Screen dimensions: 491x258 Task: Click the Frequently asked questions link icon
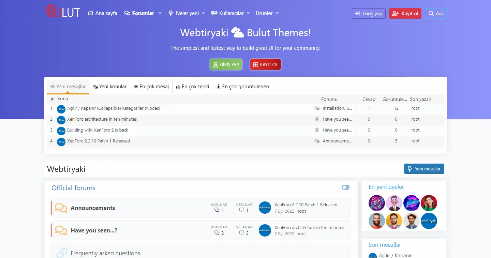62,253
